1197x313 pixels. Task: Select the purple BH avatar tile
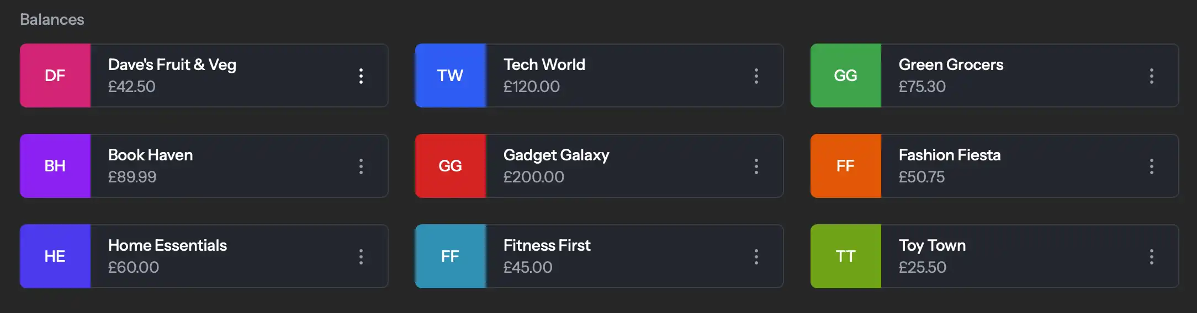click(55, 166)
